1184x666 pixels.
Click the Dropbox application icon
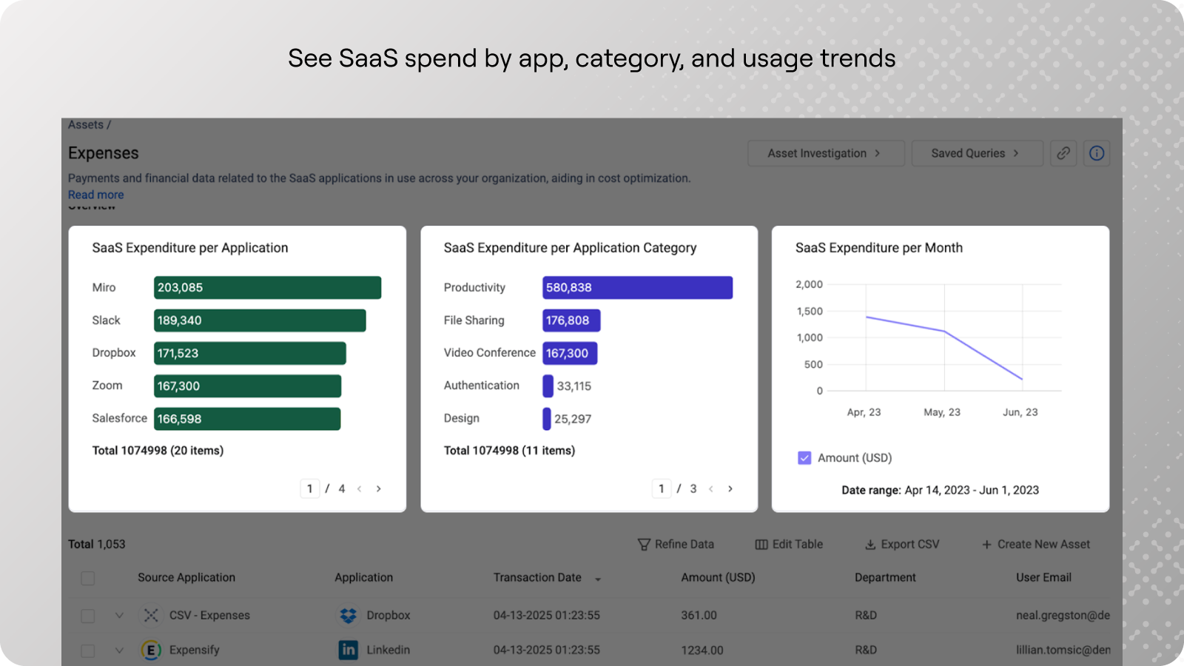pyautogui.click(x=348, y=615)
